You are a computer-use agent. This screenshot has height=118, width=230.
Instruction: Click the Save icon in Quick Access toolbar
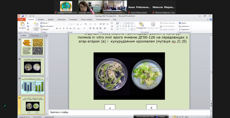[23, 16]
